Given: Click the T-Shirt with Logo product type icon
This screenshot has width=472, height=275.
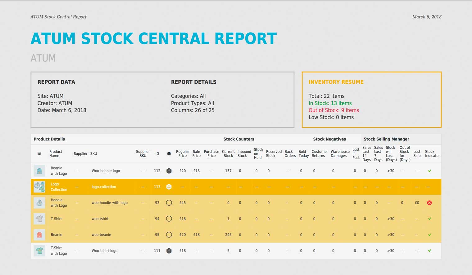Looking at the screenshot, I should coord(169,251).
